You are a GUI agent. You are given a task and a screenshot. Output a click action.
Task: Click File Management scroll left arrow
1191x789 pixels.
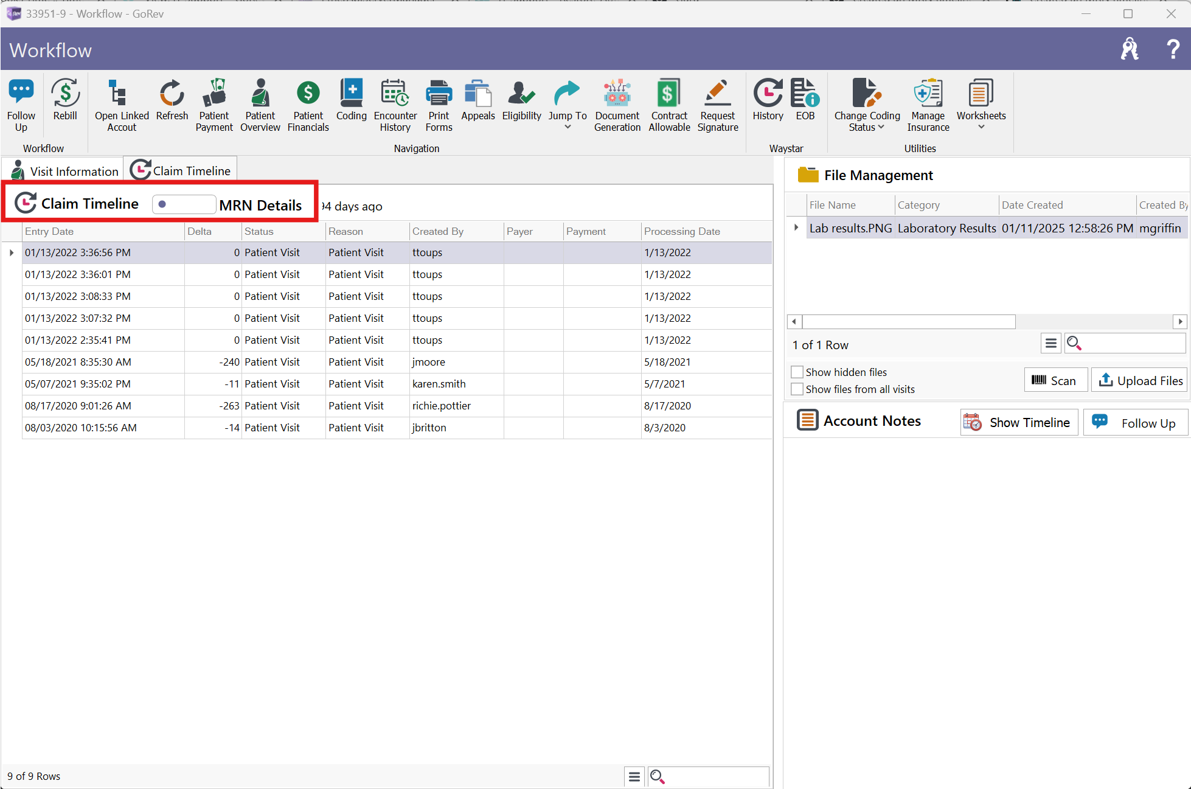pyautogui.click(x=794, y=321)
